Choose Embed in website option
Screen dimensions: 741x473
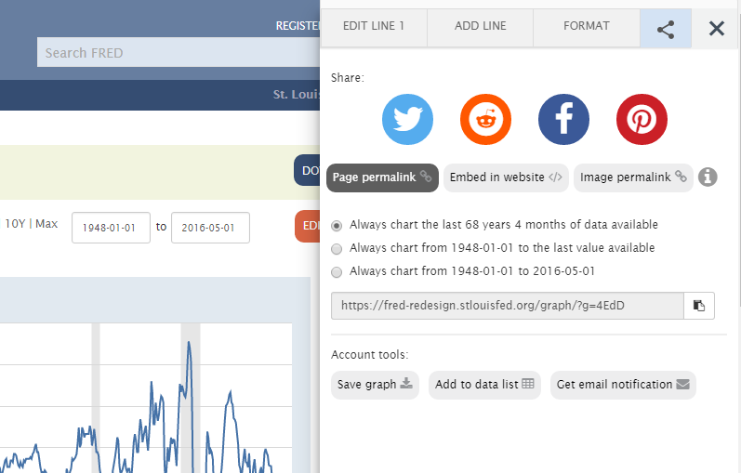pos(505,177)
